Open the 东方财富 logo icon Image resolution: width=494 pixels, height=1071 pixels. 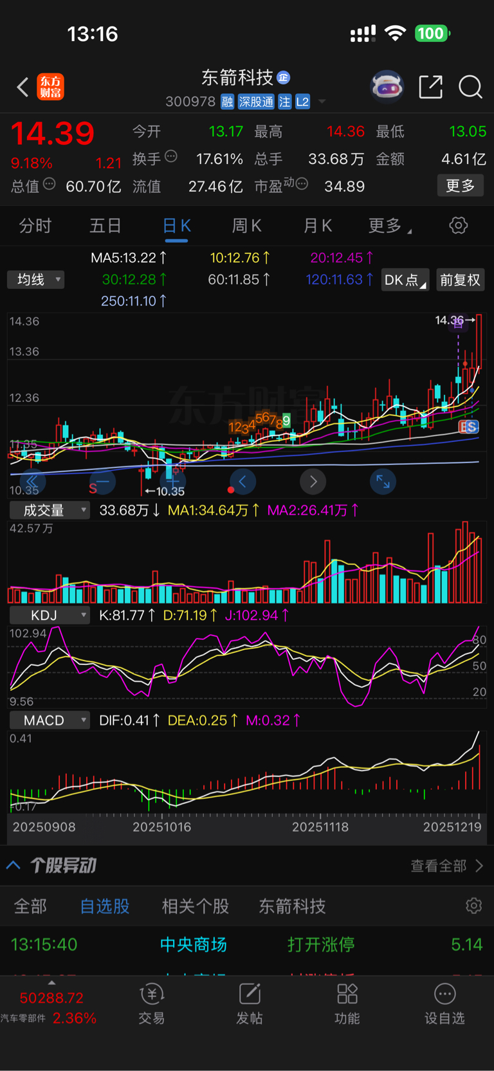pyautogui.click(x=51, y=87)
